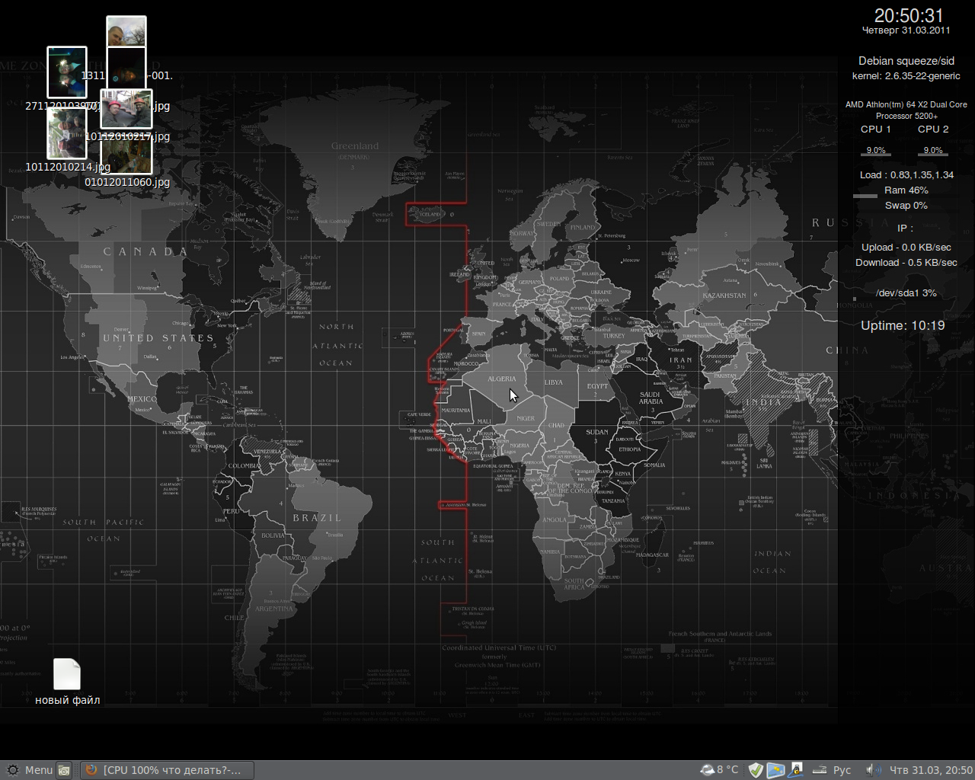Open the volume speaker control
975x780 pixels.
[x=873, y=770]
